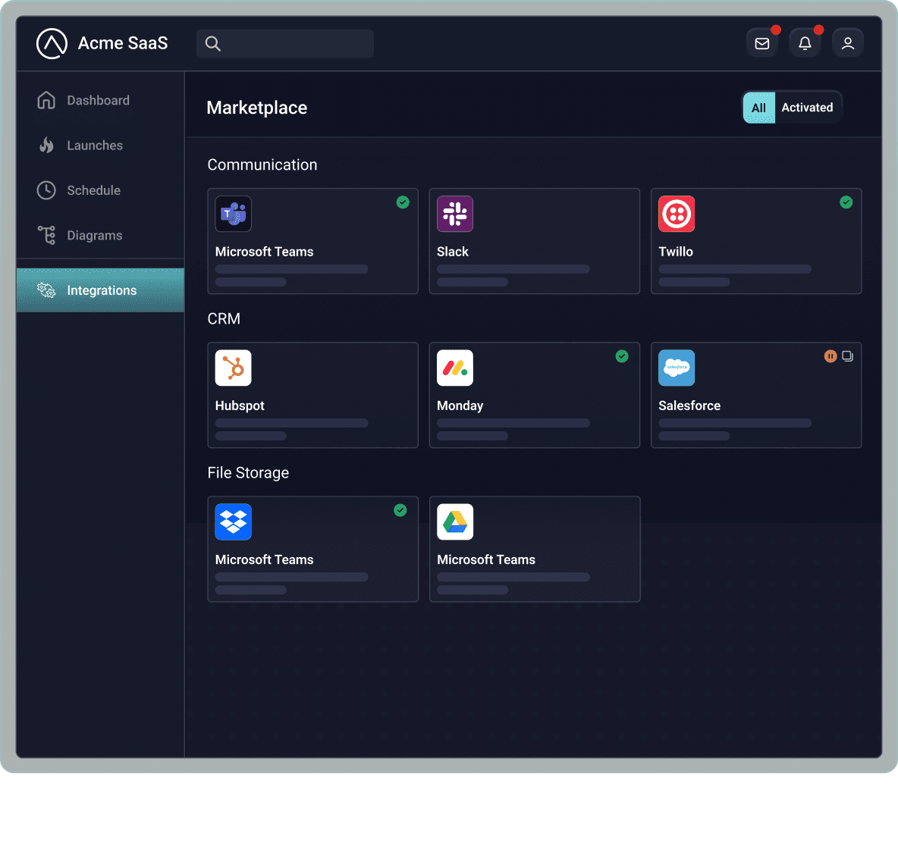Click the Schedule clock icon
The width and height of the screenshot is (898, 849).
pyautogui.click(x=46, y=190)
